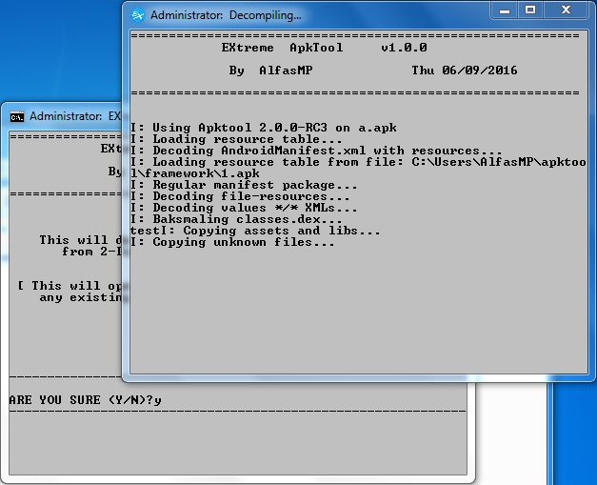Click the 'By AlfasMP' author text

point(270,71)
